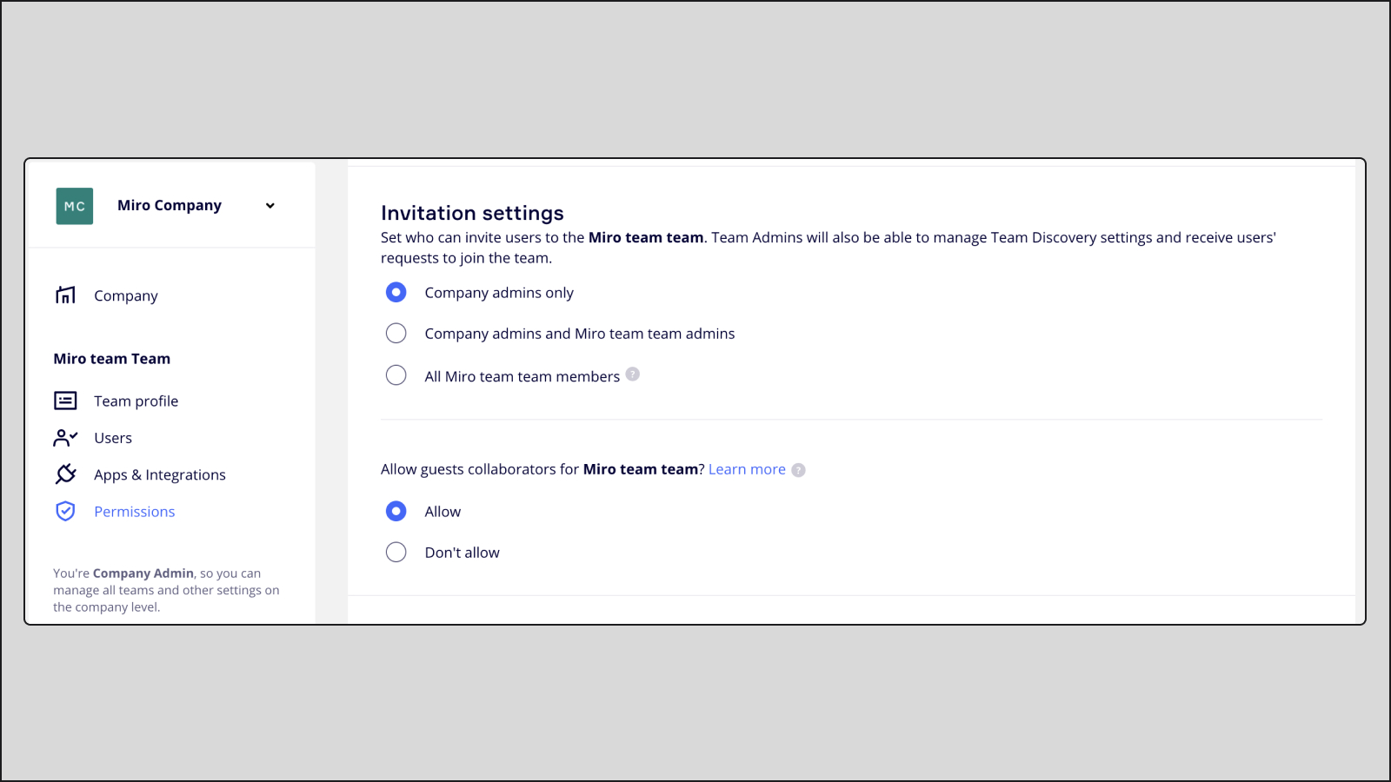Switch to the Users section
The image size is (1391, 782).
[x=112, y=438]
